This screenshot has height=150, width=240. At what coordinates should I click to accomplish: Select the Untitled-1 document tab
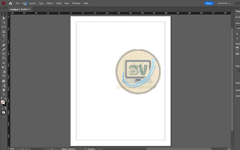19,9
